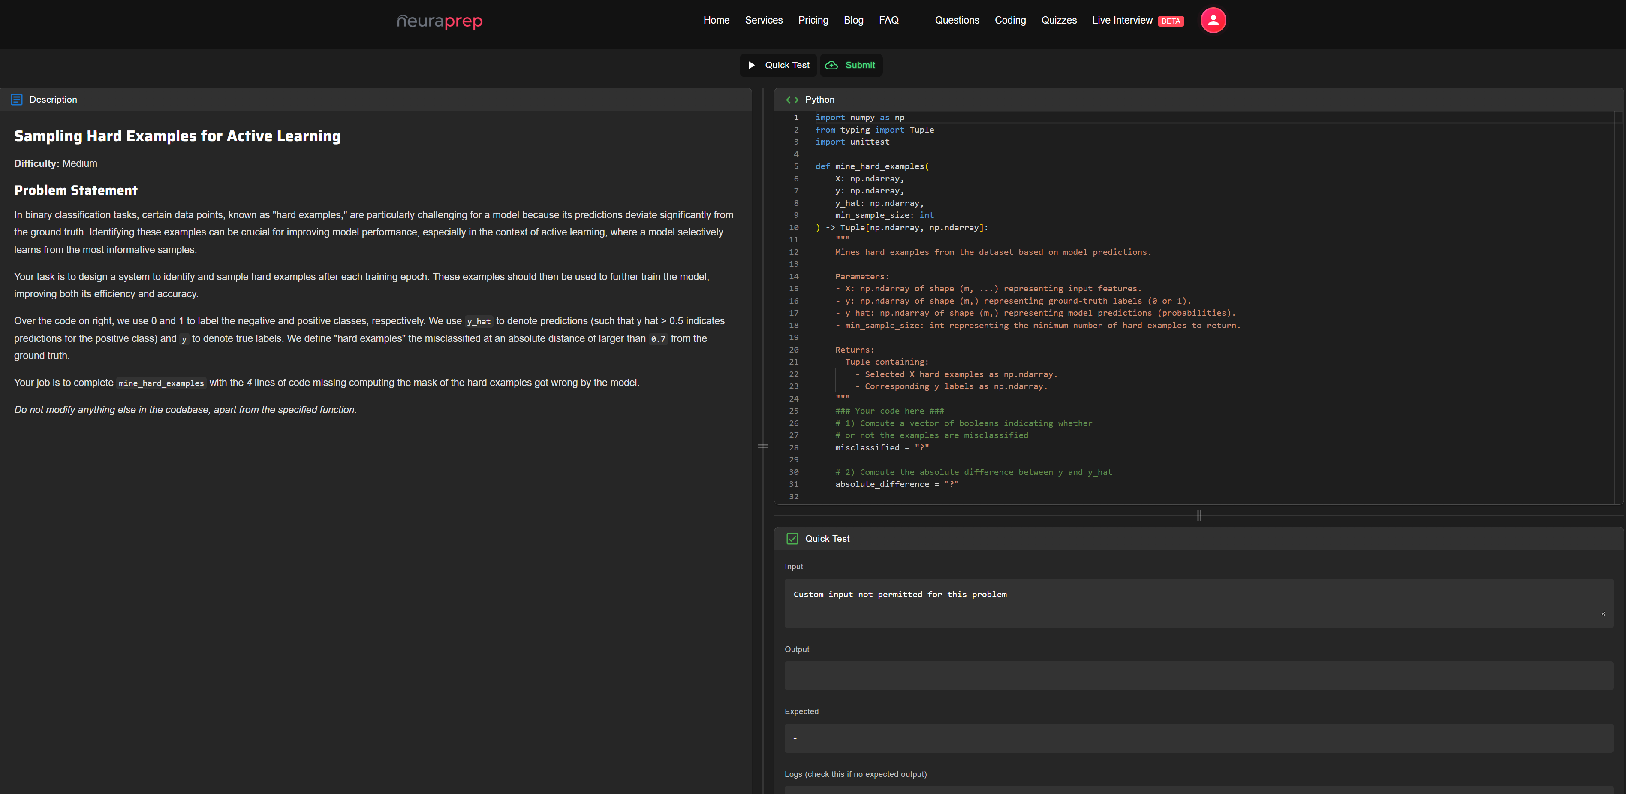Click the Description panel document icon
The image size is (1626, 794).
click(x=17, y=100)
